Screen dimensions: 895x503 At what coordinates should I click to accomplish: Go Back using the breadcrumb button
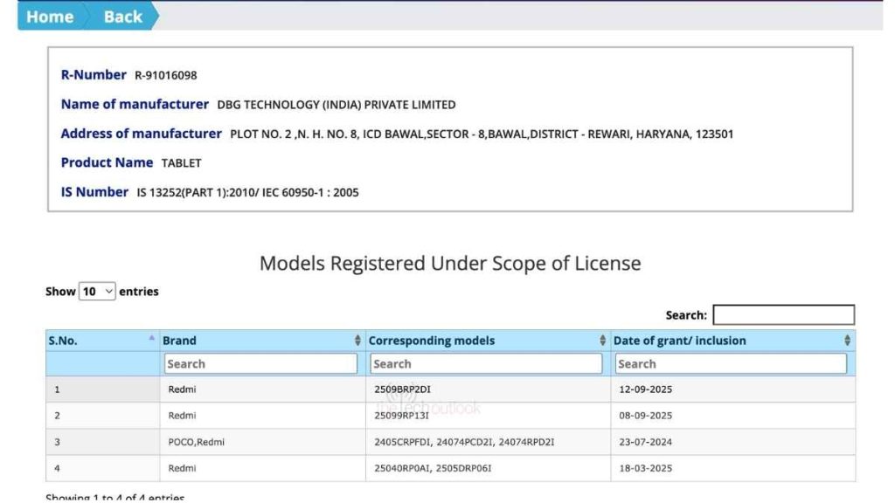(122, 17)
